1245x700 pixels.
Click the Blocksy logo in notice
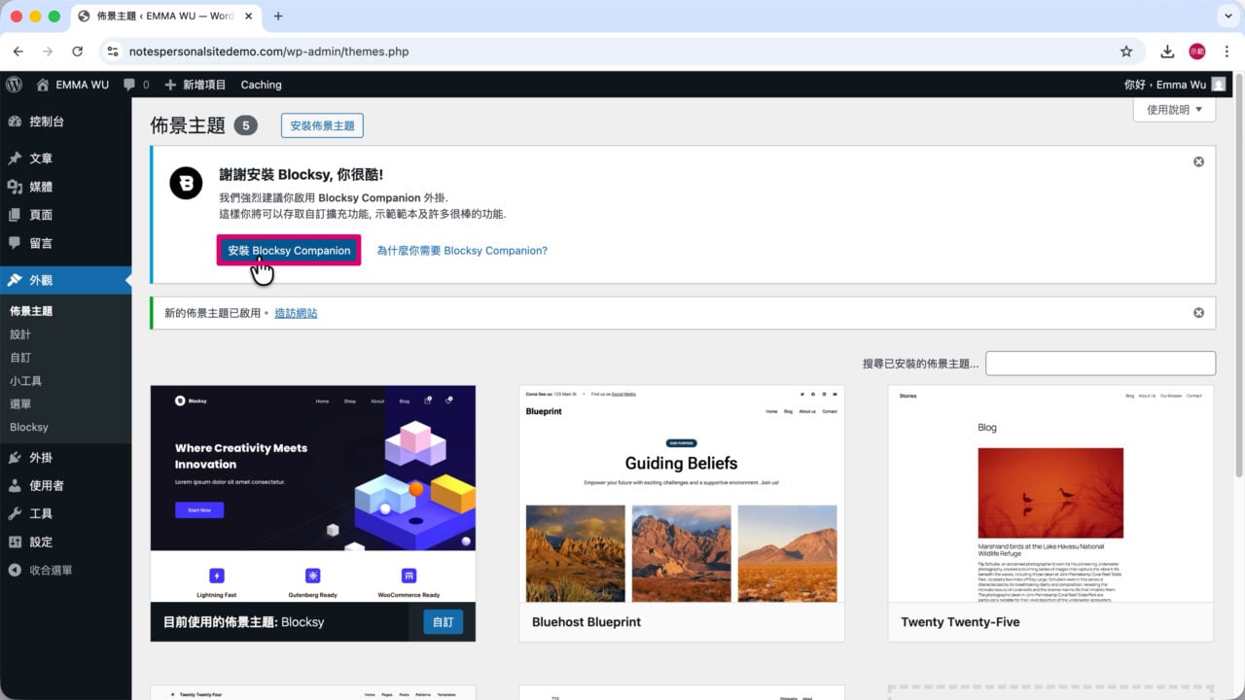(187, 183)
